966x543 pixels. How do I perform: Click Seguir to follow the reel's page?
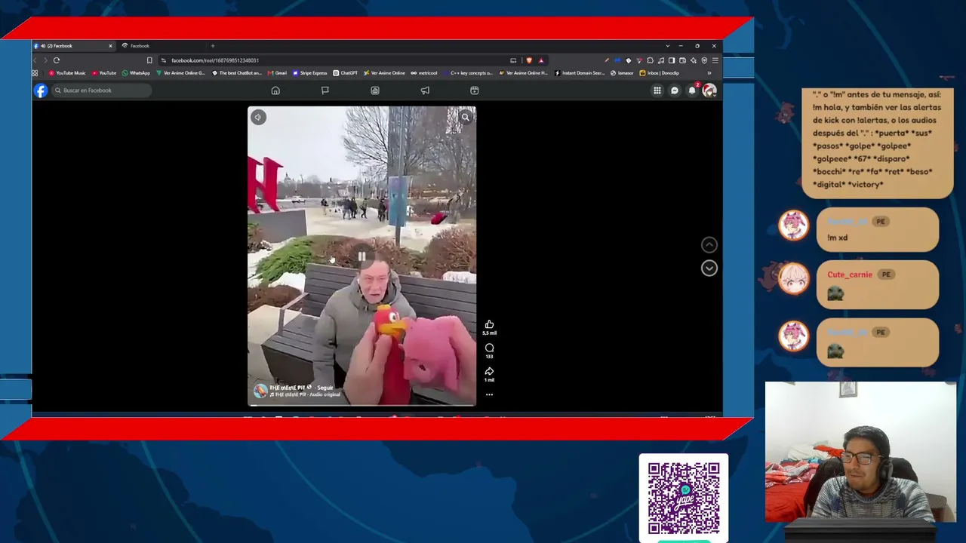[325, 388]
